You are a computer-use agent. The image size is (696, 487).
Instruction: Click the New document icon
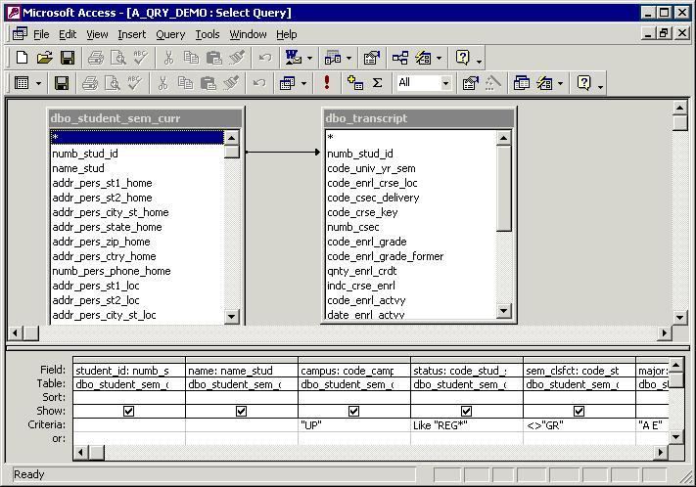(22, 58)
